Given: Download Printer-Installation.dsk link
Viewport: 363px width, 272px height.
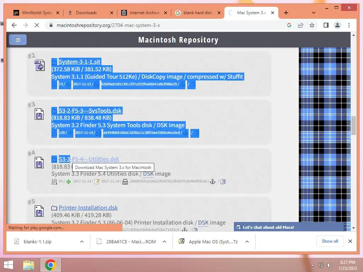Looking at the screenshot, I should point(88,208).
